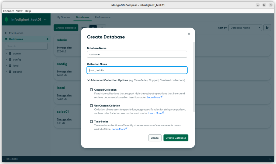This screenshot has height=164, width=276.
Task: Expand the local database tree node
Action: pos(6,66)
